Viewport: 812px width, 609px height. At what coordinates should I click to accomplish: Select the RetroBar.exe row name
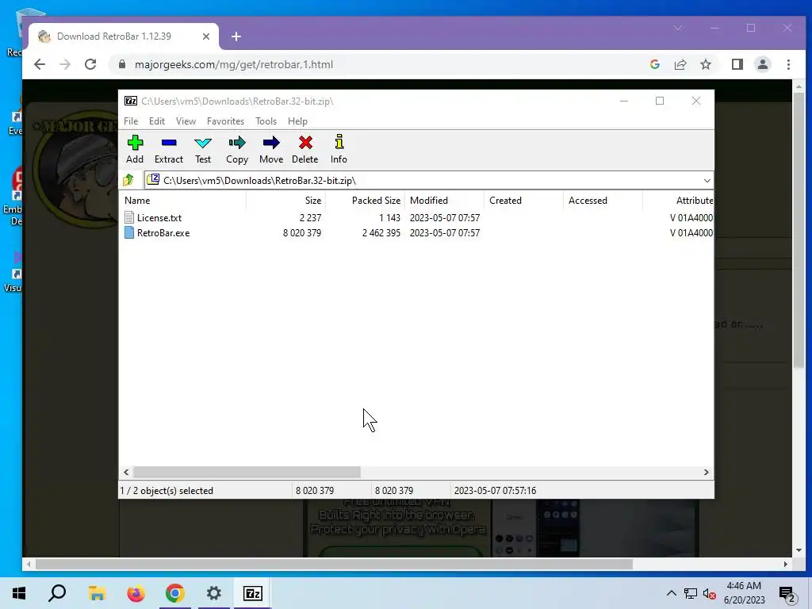click(163, 233)
